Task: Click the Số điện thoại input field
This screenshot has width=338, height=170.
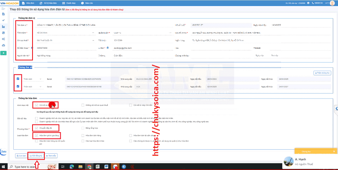Action: pyautogui.click(x=65, y=48)
